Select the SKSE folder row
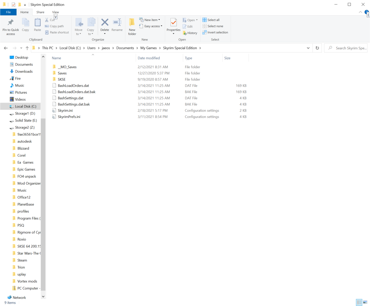The width and height of the screenshot is (370, 306). coord(61,79)
